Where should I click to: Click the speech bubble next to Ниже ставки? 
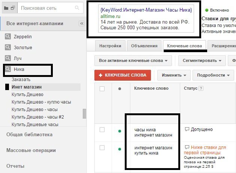point(187,147)
